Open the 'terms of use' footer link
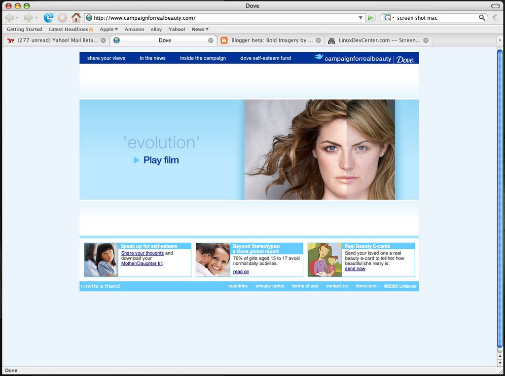The width and height of the screenshot is (505, 376). [305, 286]
